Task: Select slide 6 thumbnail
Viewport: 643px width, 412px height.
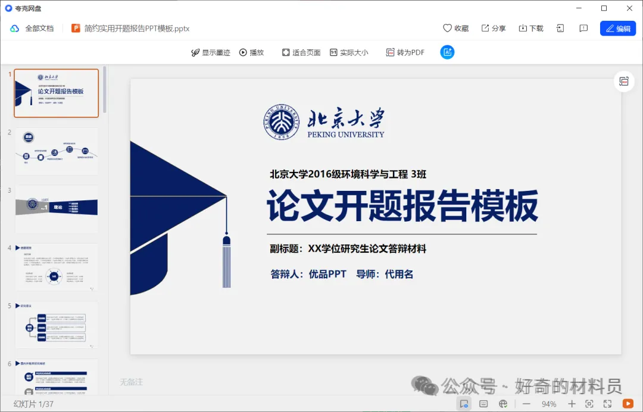Action: 57,377
